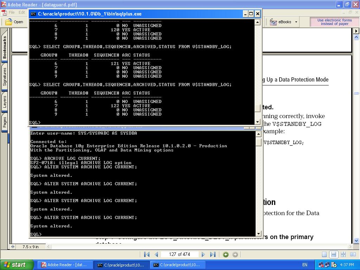
Task: Click the 'Enter user-name' line in lower window
Action: (x=84, y=133)
